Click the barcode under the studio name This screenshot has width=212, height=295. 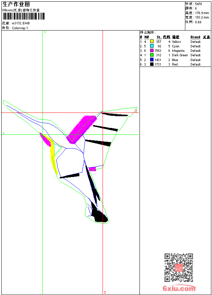(x=24, y=16)
